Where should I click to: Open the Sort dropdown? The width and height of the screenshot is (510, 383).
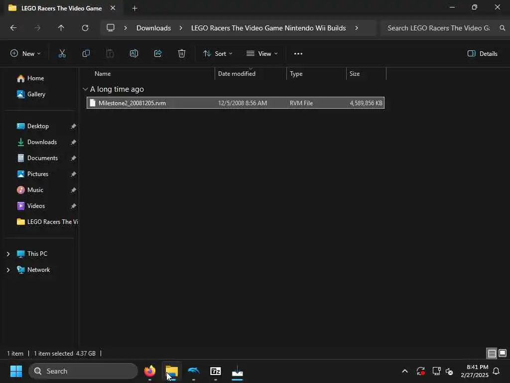(218, 54)
